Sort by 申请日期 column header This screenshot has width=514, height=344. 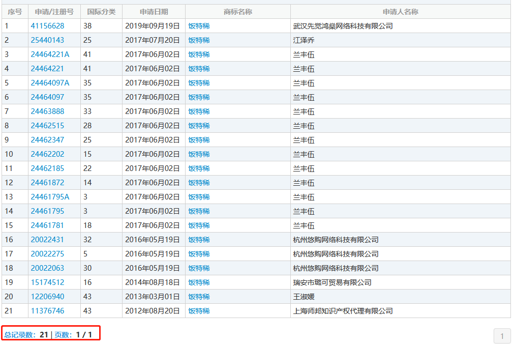pos(154,11)
